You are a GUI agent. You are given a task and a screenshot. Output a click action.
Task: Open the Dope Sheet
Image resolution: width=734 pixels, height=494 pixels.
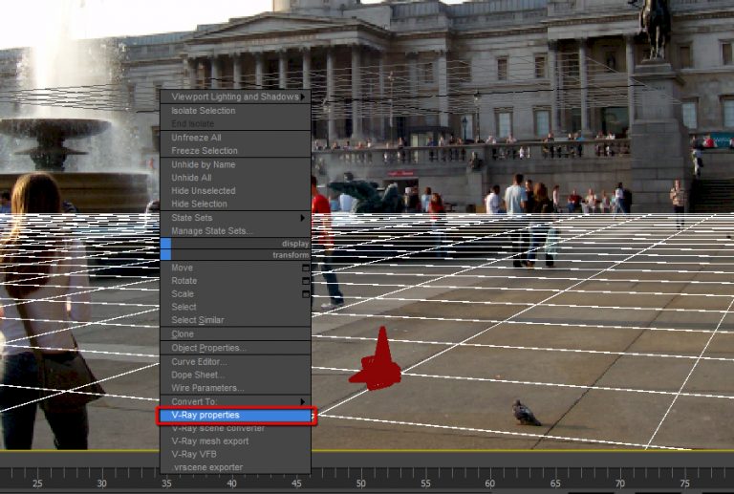point(196,376)
